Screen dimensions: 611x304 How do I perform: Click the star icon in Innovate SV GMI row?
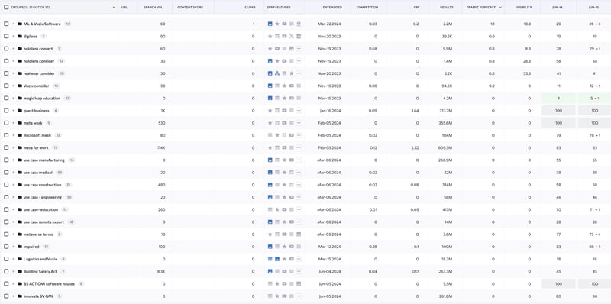click(277, 296)
